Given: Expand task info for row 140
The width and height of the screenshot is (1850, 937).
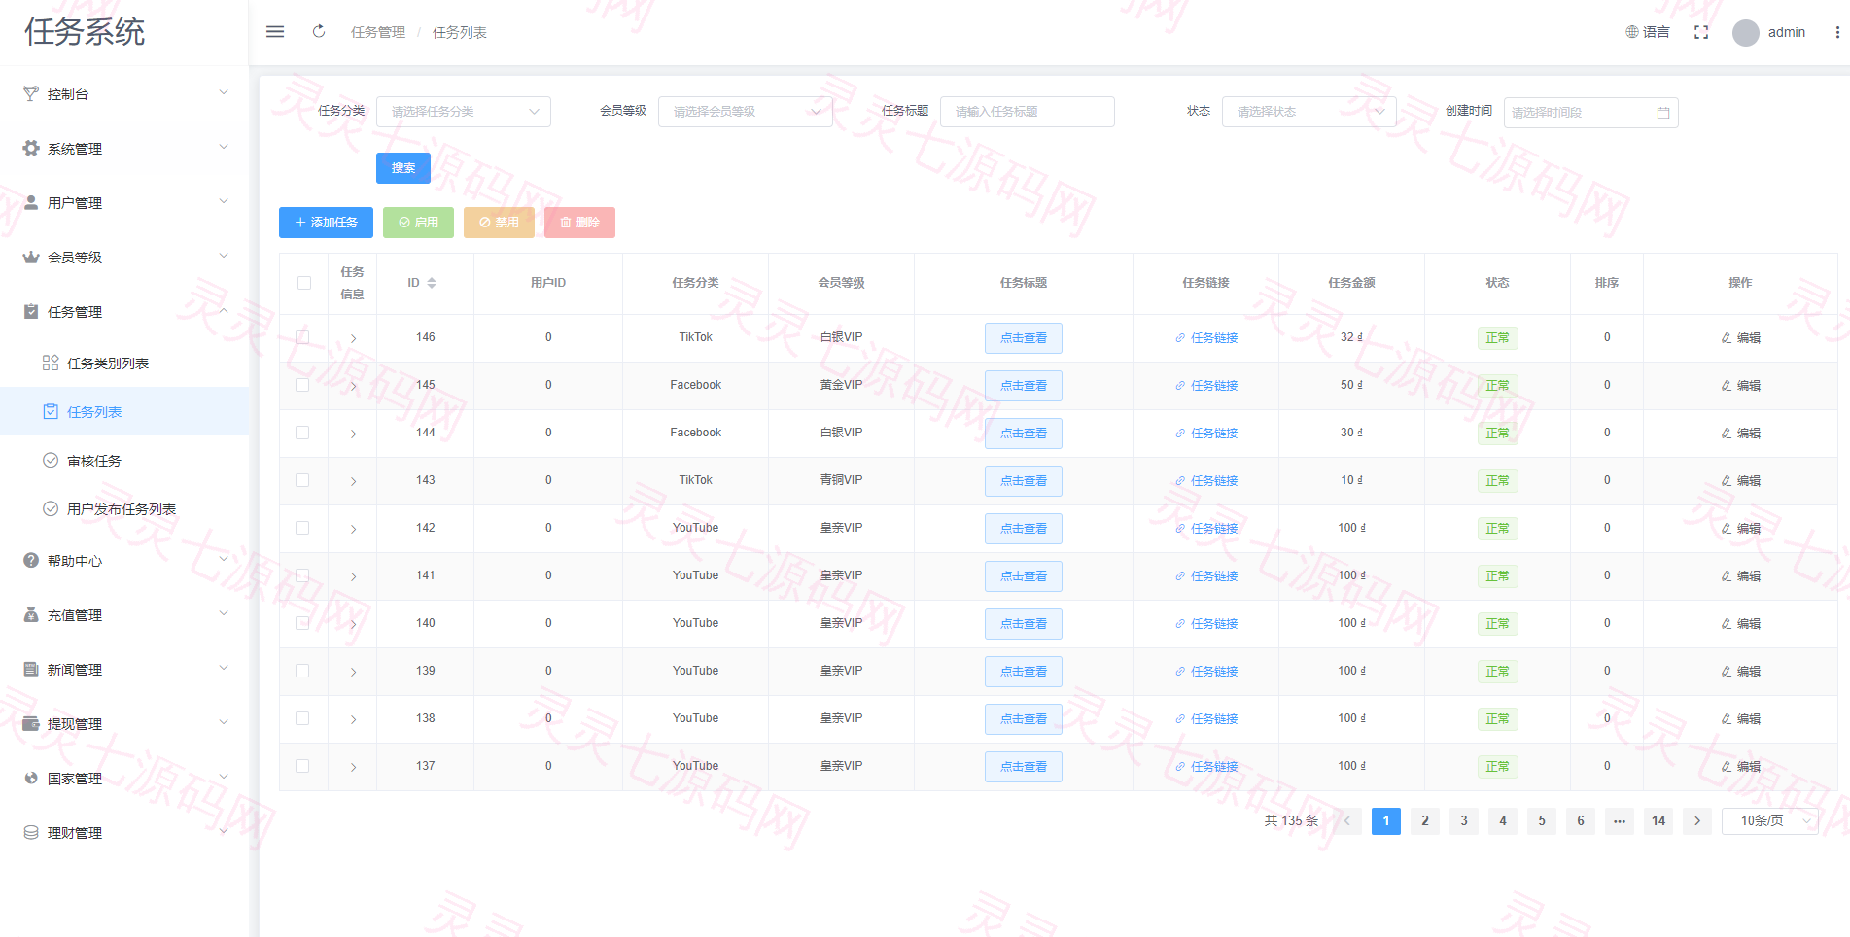Looking at the screenshot, I should point(353,624).
